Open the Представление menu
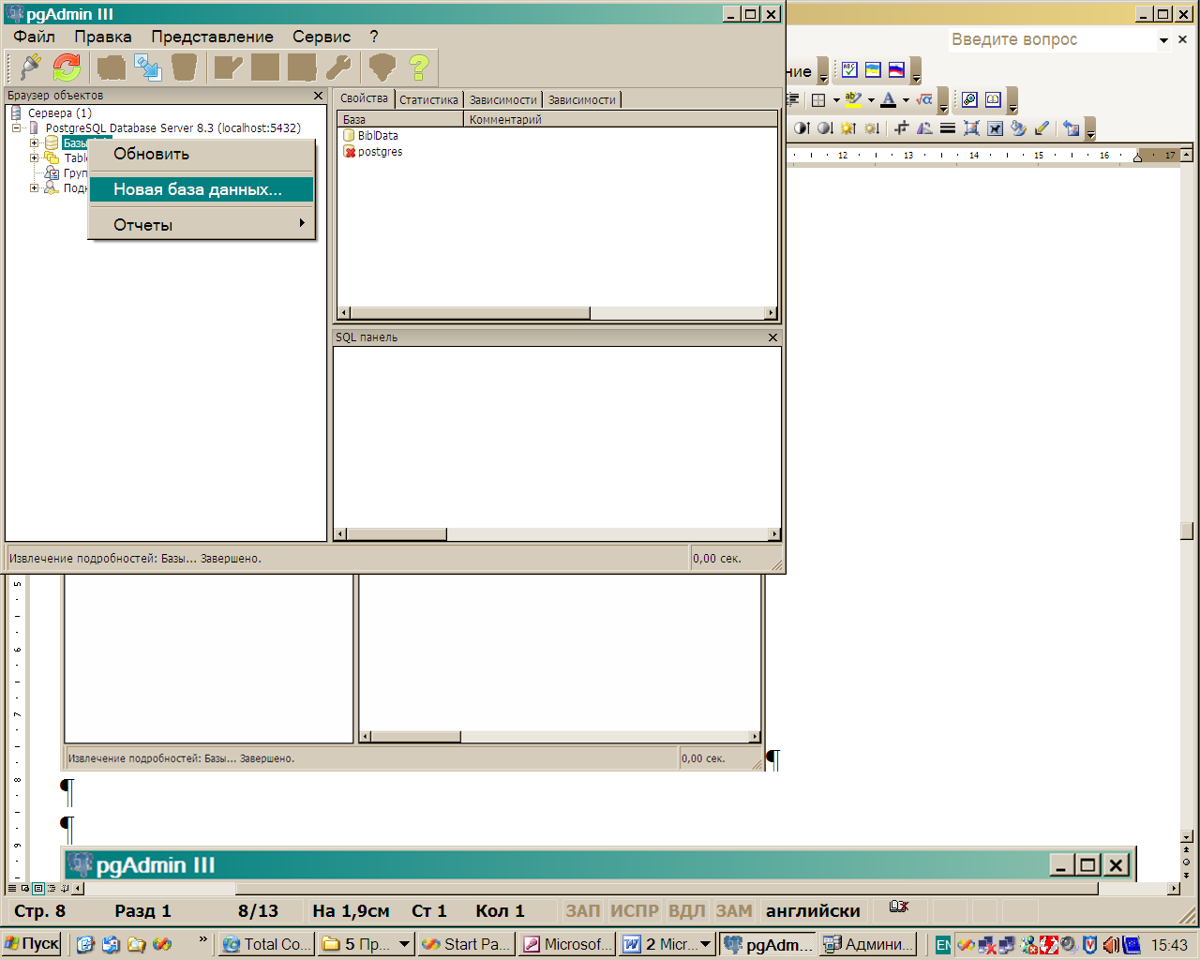This screenshot has height=960, width=1200. (213, 37)
